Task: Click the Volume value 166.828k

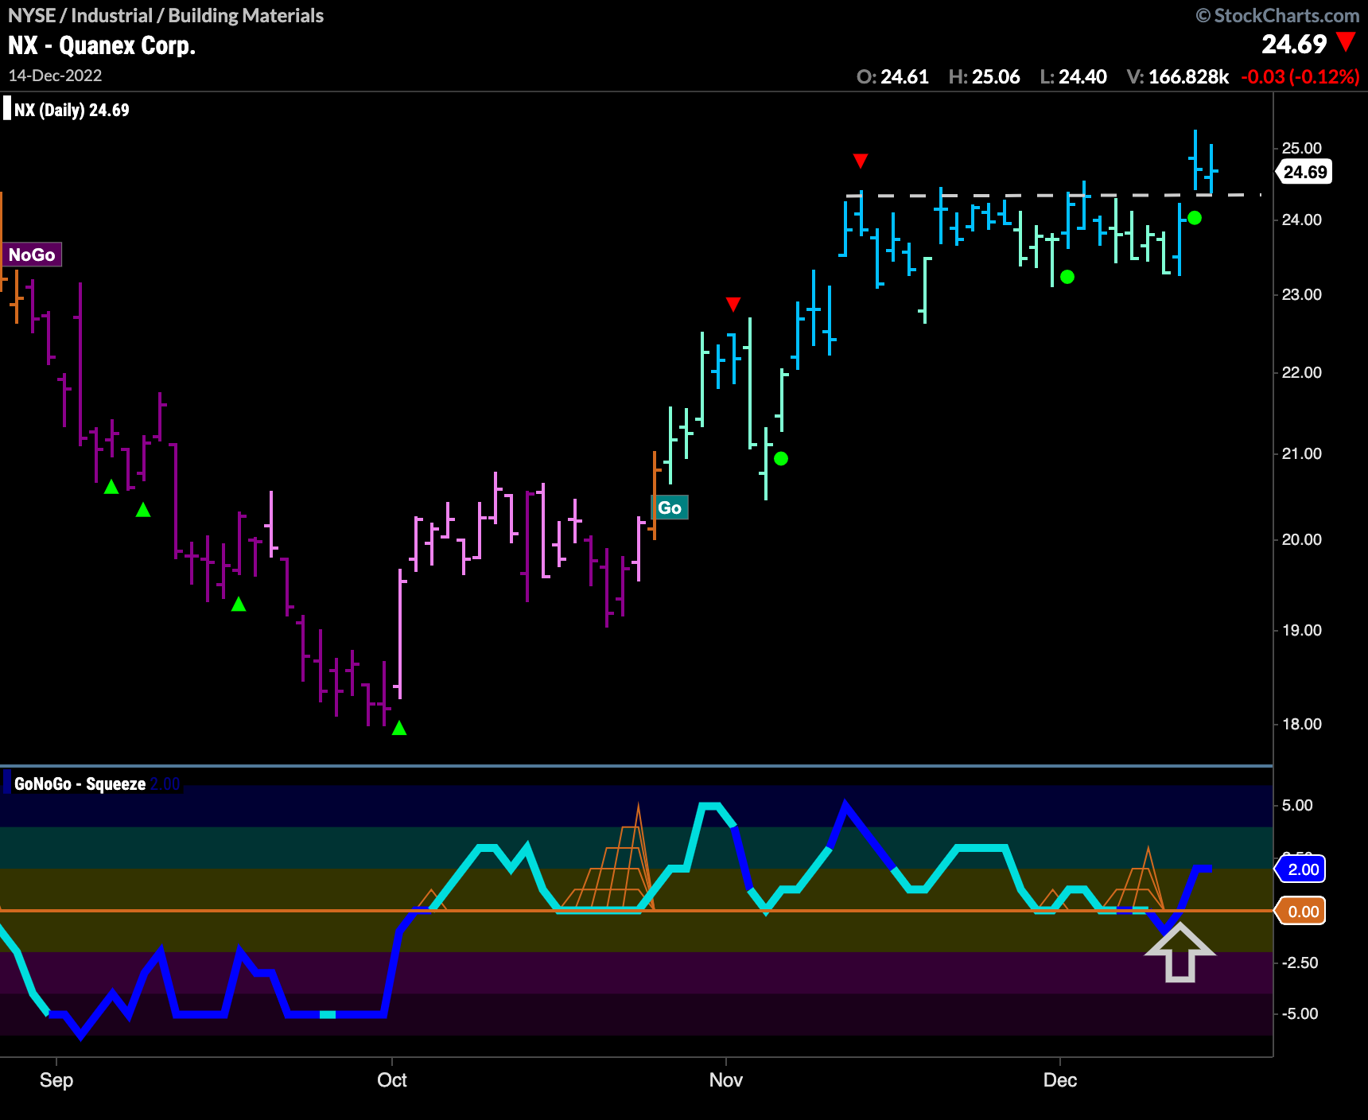Action: click(x=1188, y=77)
